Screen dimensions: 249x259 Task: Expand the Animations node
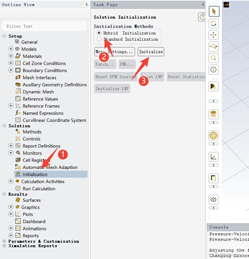11,228
